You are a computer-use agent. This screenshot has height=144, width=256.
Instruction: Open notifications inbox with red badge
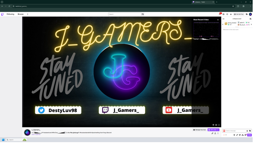coord(220,14)
